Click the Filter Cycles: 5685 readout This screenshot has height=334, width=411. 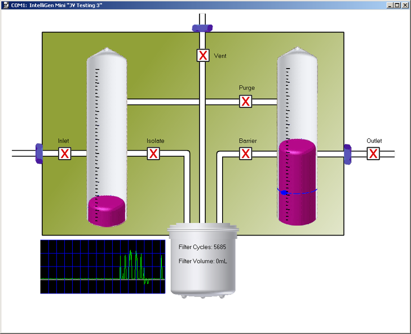pos(202,247)
